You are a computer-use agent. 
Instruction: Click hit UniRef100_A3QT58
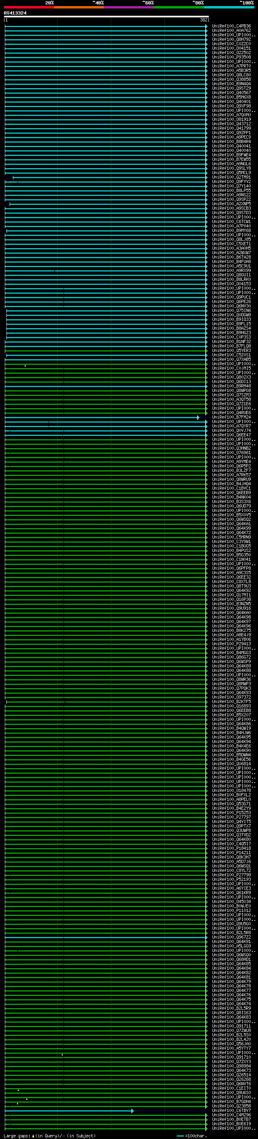[x=231, y=399]
